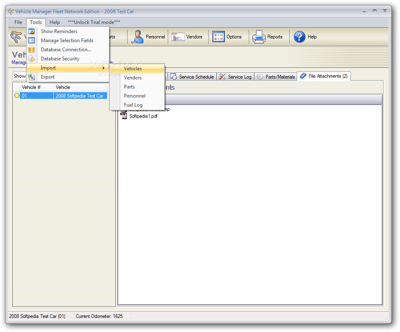Click status bar text 2008 Softpedia Test Car (01)
400x332 pixels.
pyautogui.click(x=37, y=316)
